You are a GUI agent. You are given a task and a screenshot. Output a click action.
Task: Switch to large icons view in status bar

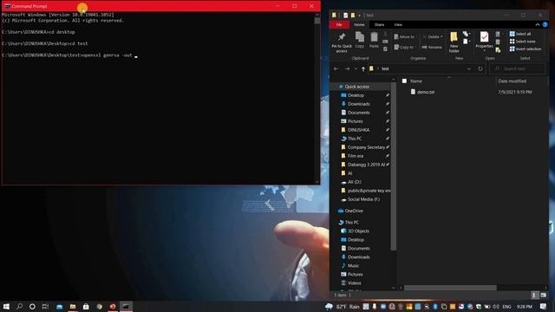tap(544, 295)
